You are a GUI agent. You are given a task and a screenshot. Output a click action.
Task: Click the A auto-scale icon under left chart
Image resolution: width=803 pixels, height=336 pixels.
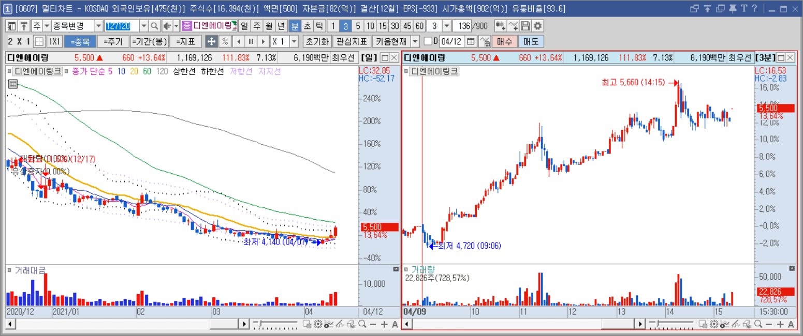395,324
